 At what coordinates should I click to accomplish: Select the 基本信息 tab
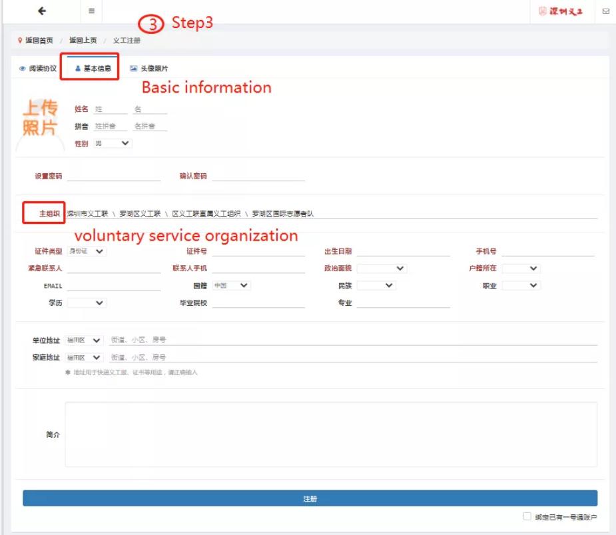click(x=93, y=68)
